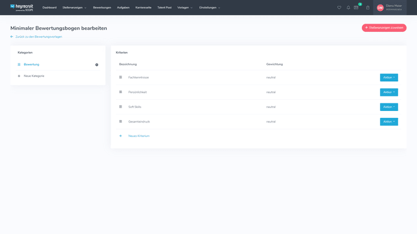
Task: Expand the Einstellungen menu
Action: tap(209, 8)
